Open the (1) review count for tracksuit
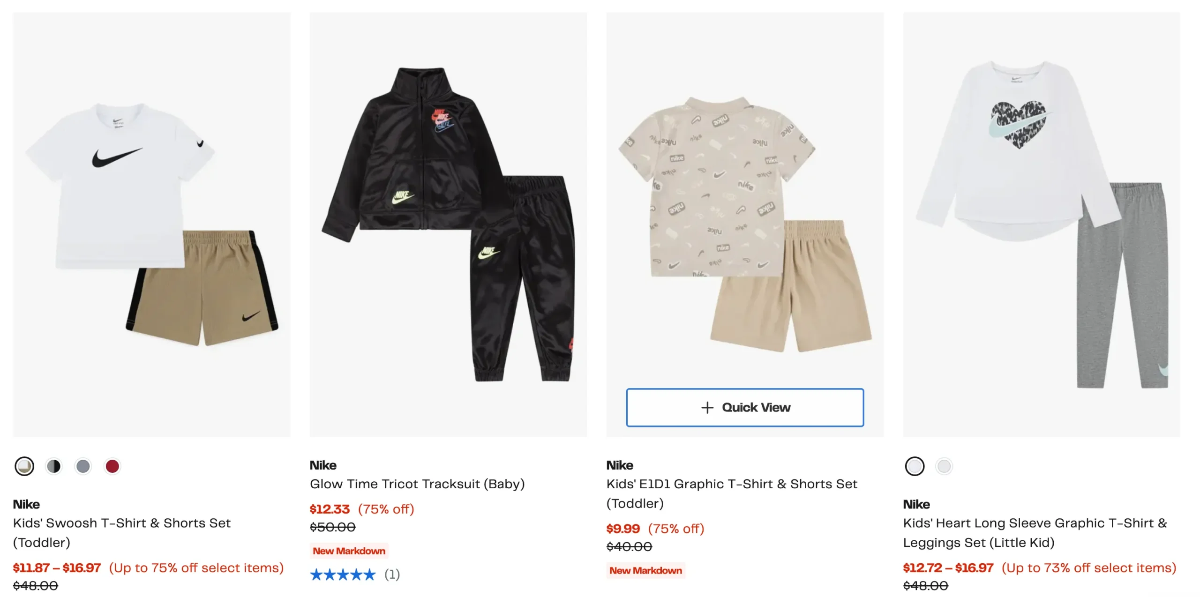1200x597 pixels. (392, 575)
